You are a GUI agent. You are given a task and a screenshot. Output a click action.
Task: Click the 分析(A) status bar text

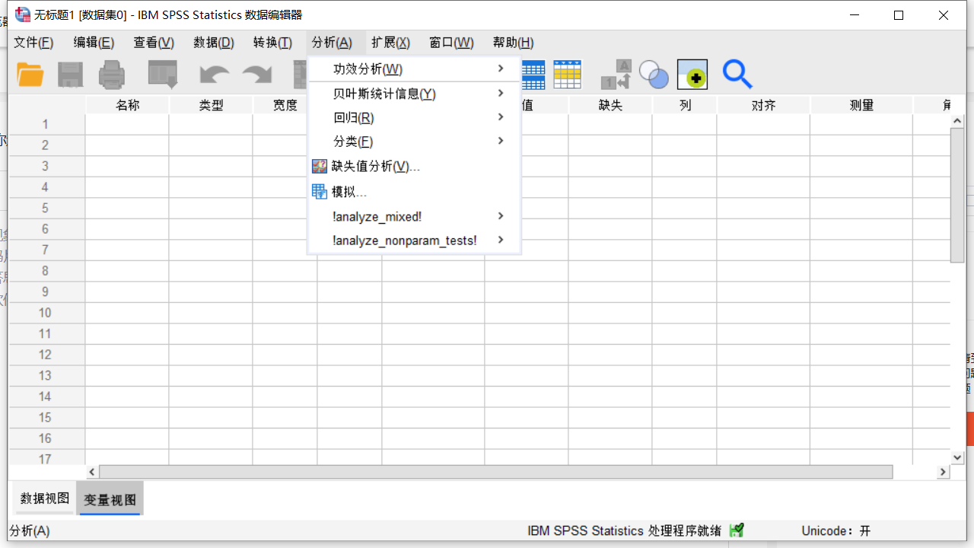pyautogui.click(x=30, y=531)
